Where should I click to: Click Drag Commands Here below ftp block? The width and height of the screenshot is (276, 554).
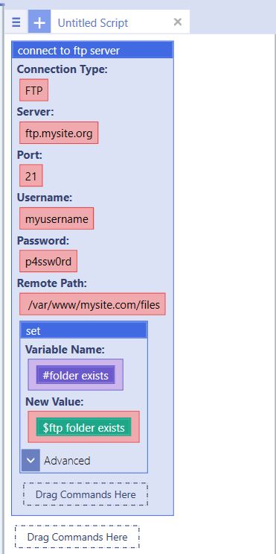77,537
